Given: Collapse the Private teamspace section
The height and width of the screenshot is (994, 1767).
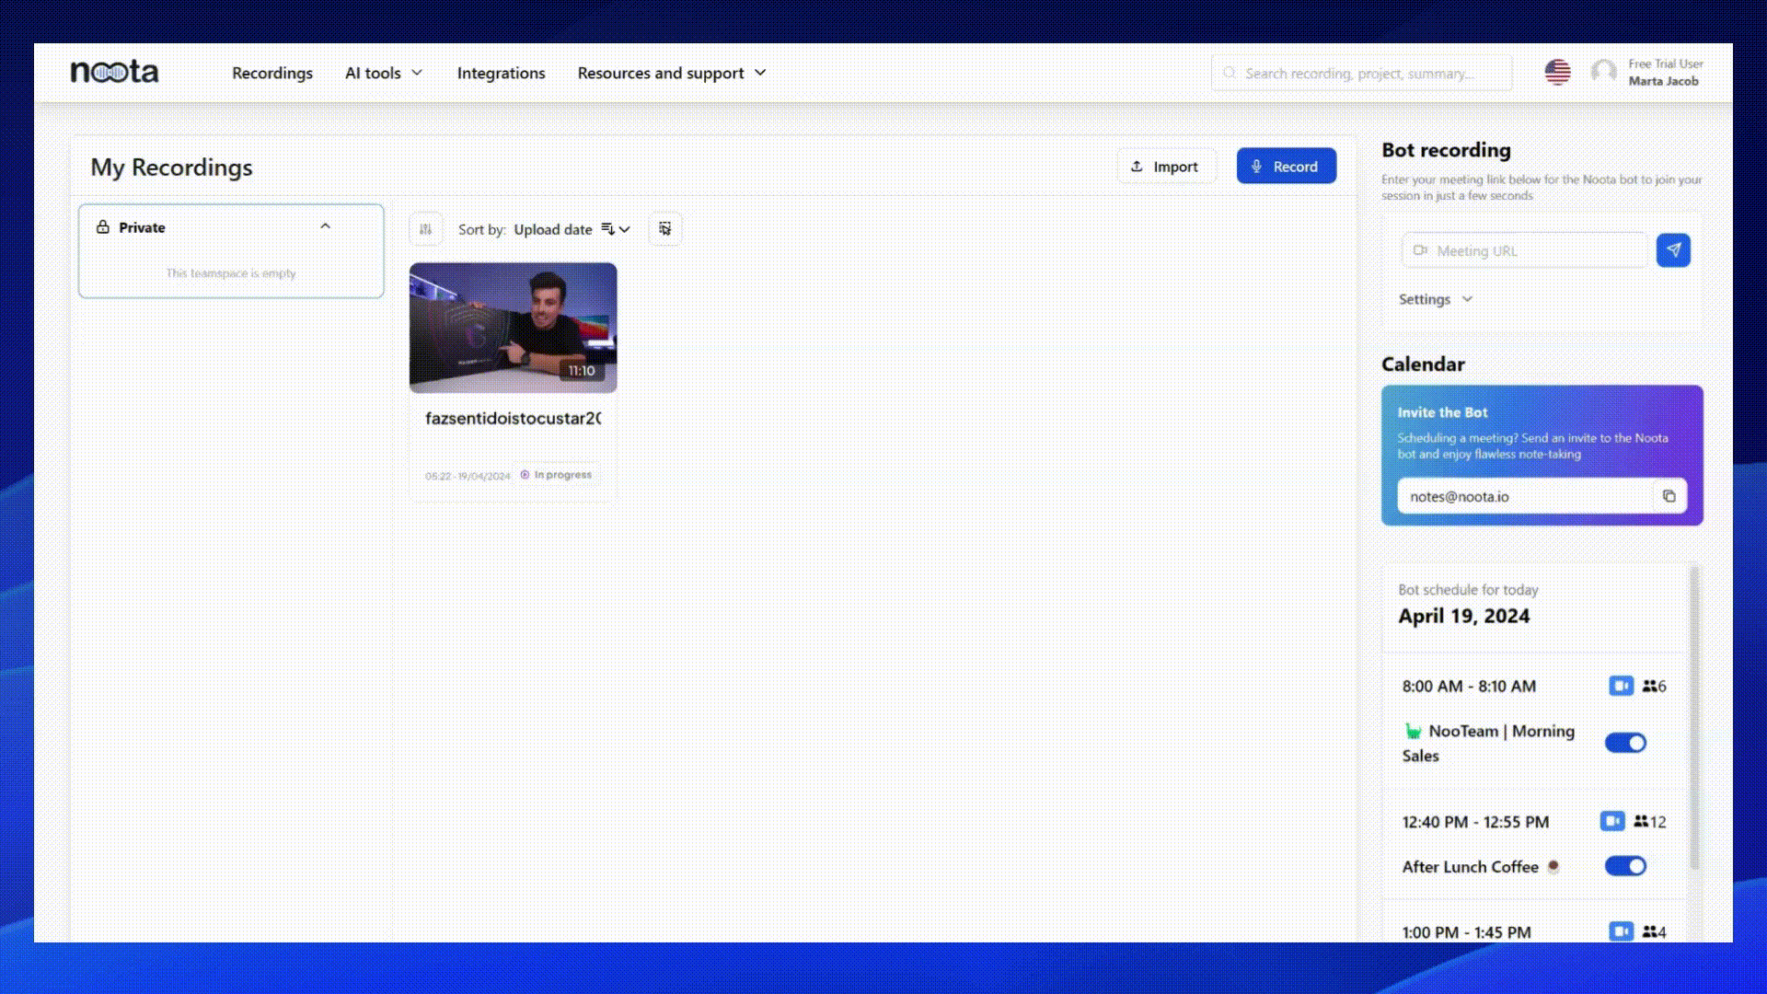Looking at the screenshot, I should [325, 226].
